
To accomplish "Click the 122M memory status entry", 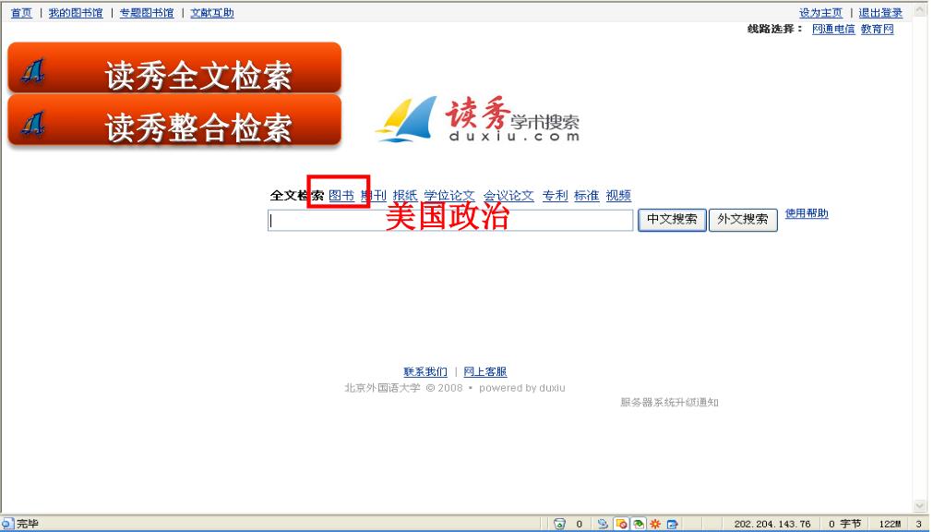I will (890, 525).
